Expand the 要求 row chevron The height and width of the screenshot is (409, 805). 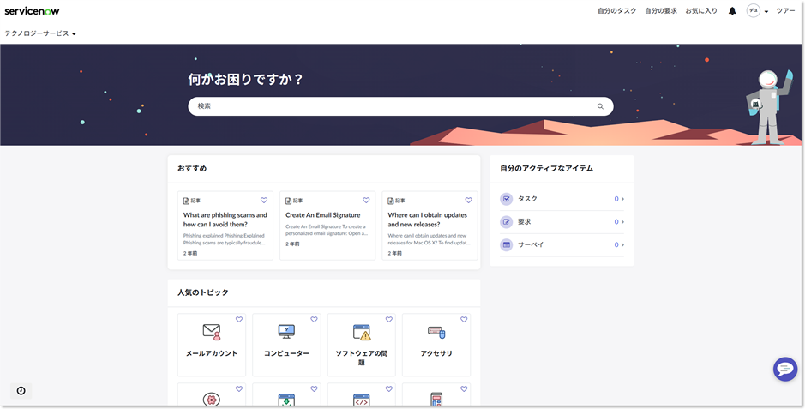coord(622,222)
